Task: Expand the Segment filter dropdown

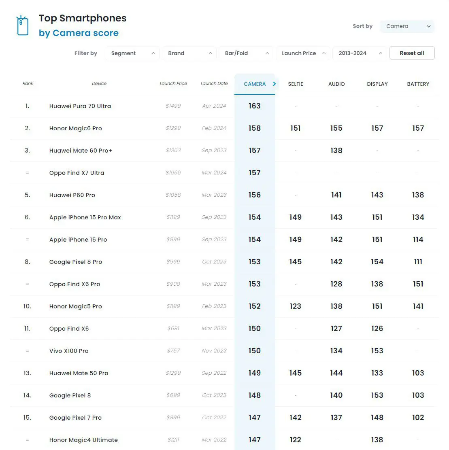Action: click(x=132, y=53)
